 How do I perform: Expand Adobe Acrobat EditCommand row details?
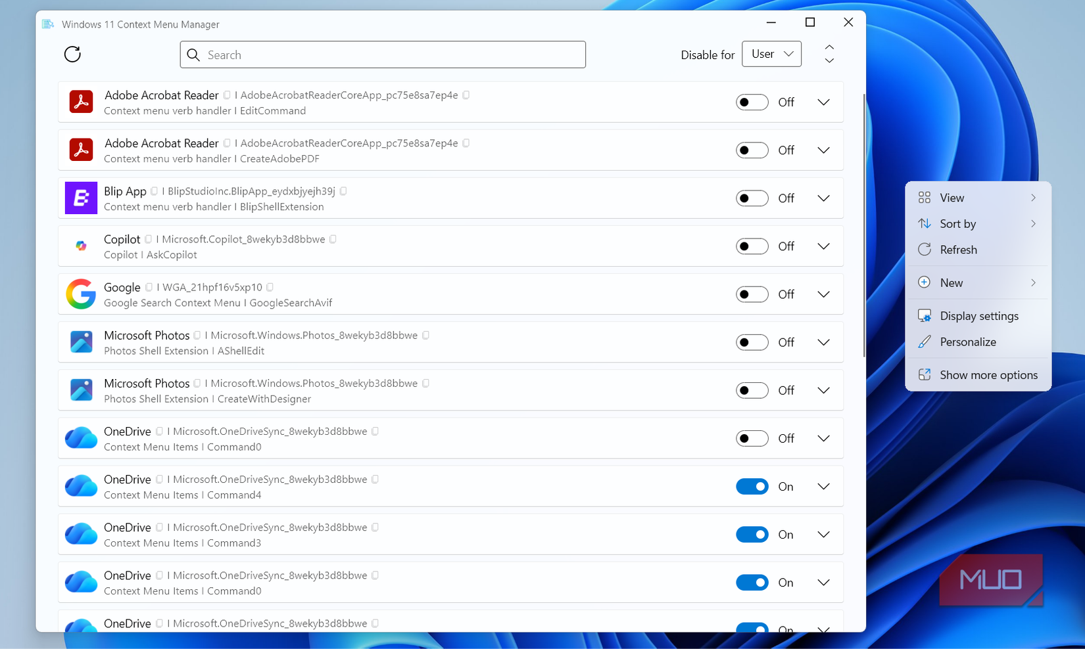(x=823, y=102)
